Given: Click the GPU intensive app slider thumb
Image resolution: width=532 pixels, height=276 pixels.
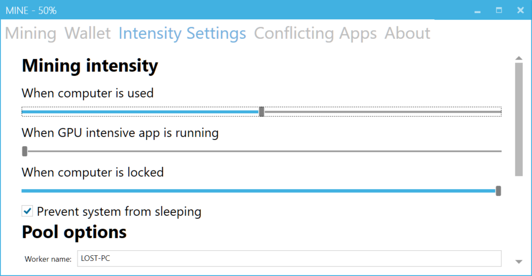Looking at the screenshot, I should coord(25,151).
